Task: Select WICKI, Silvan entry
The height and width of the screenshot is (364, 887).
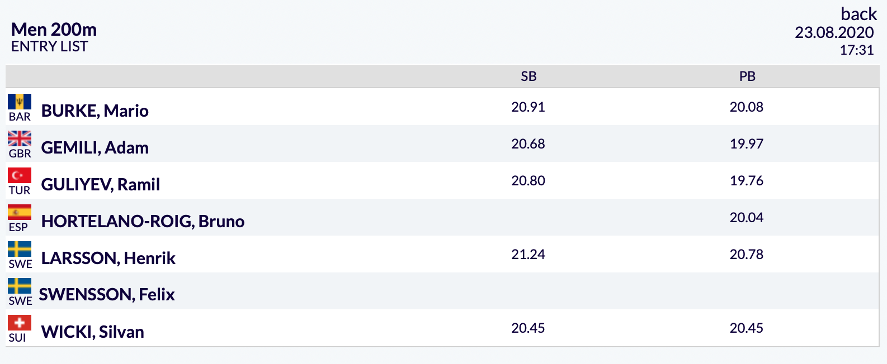Action: [x=93, y=332]
